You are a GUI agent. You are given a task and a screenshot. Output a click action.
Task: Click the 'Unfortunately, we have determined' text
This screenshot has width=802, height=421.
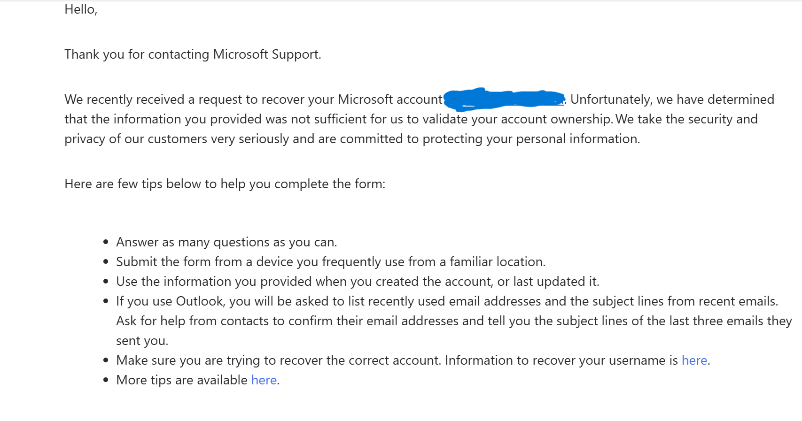[x=672, y=100]
